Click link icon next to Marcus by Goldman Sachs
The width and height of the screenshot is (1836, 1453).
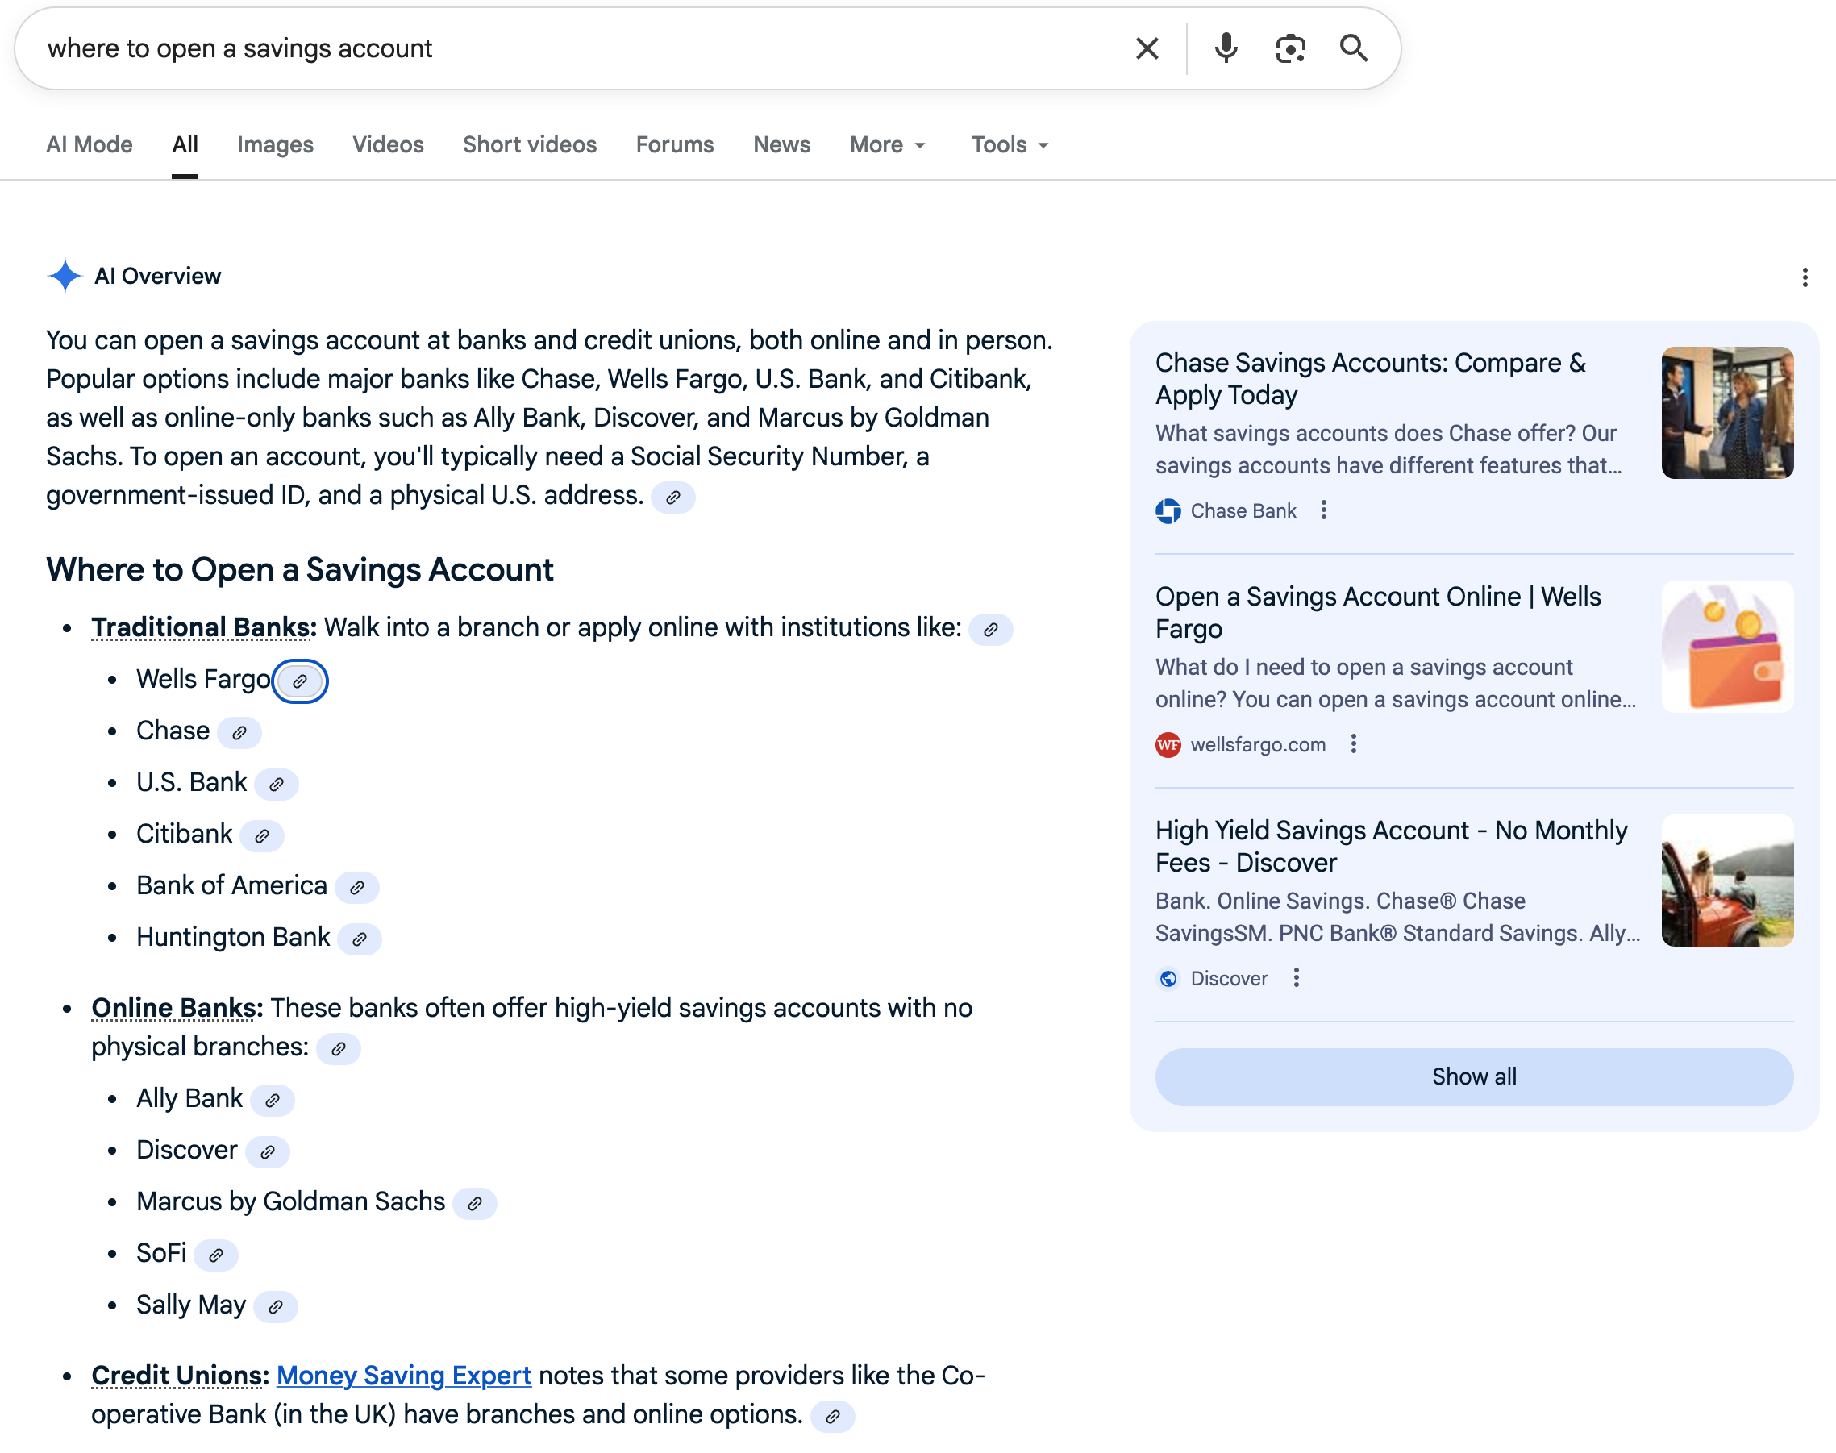pyautogui.click(x=475, y=1203)
